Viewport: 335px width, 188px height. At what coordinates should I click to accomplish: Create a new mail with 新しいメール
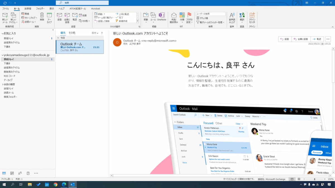(5, 18)
